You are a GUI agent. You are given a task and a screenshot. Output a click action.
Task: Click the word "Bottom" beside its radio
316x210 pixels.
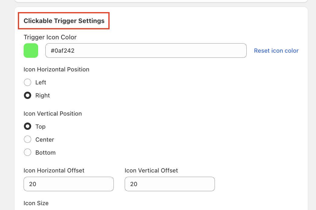tap(45, 153)
